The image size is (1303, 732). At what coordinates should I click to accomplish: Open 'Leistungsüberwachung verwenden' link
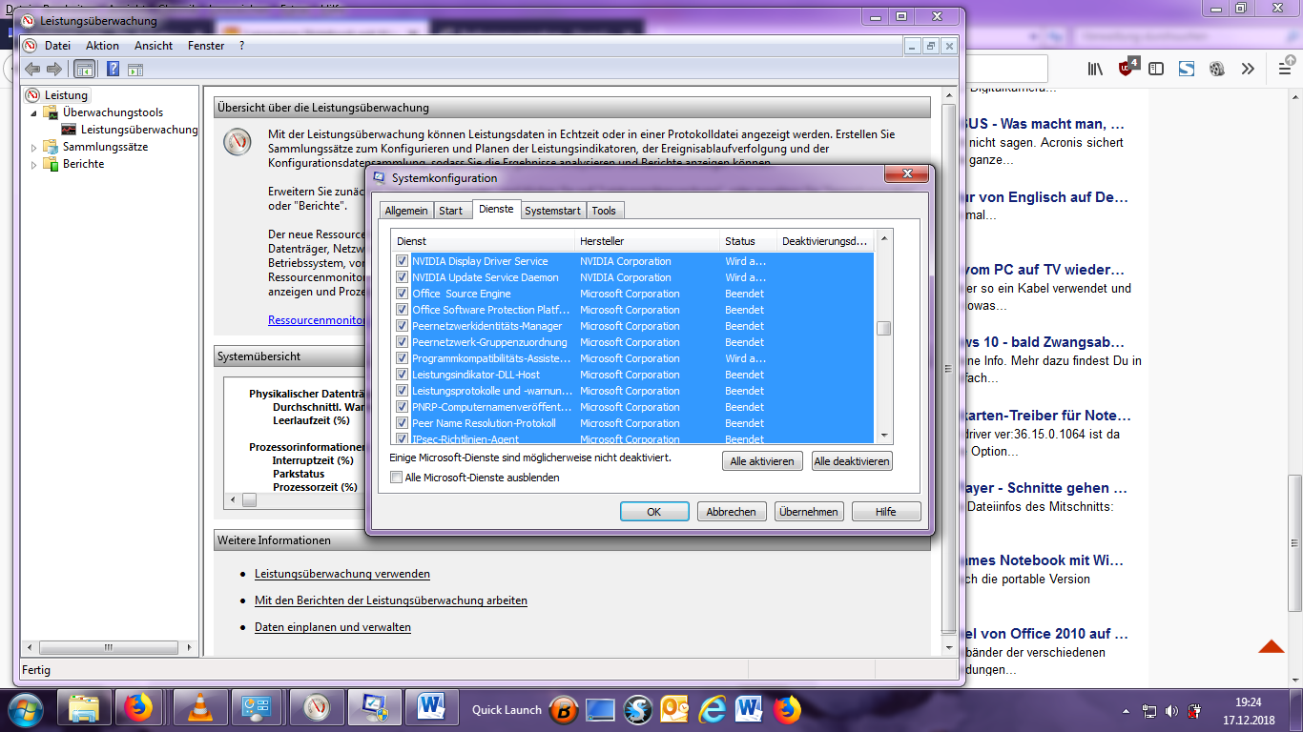(x=342, y=574)
